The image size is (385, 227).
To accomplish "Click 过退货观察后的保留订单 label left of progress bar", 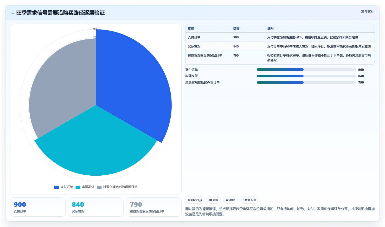I will tap(202, 82).
